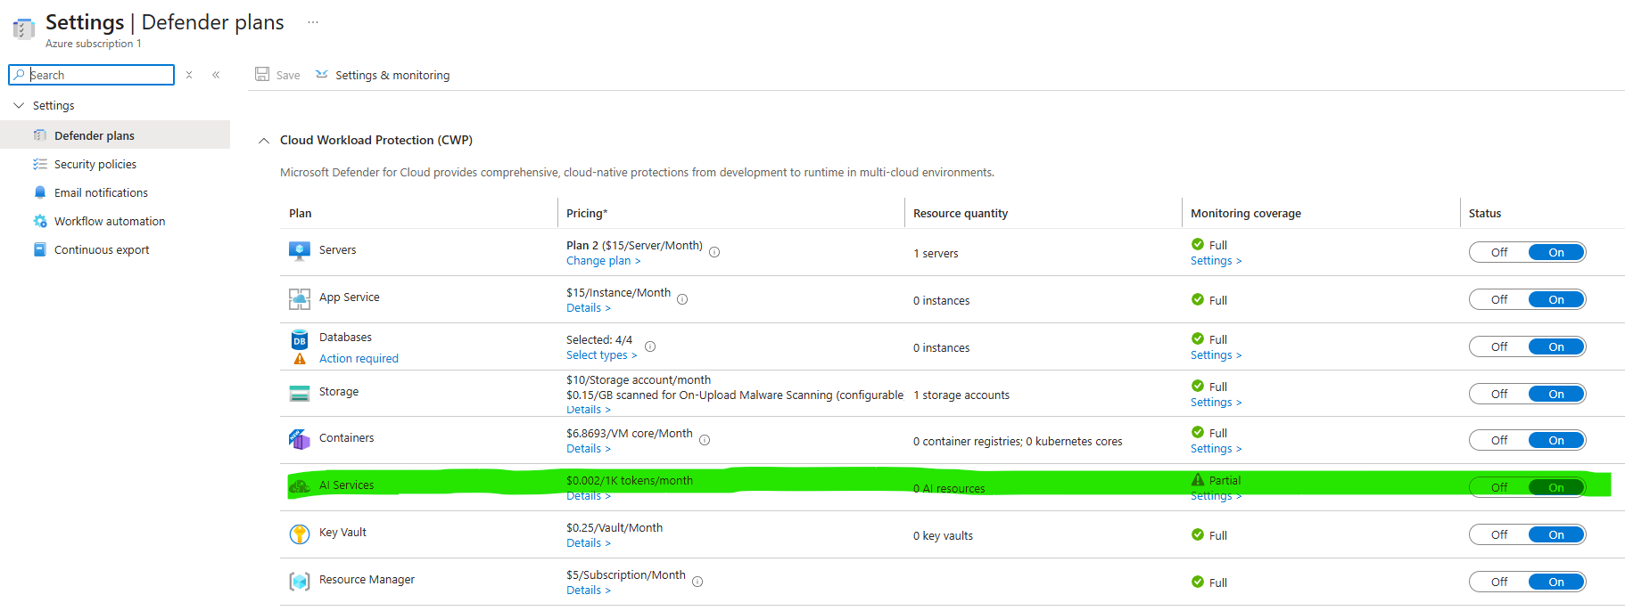Click the Change plan link for Servers
1625x611 pixels.
pyautogui.click(x=603, y=261)
